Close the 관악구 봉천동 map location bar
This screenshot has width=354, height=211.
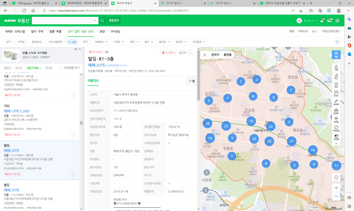pos(205,55)
